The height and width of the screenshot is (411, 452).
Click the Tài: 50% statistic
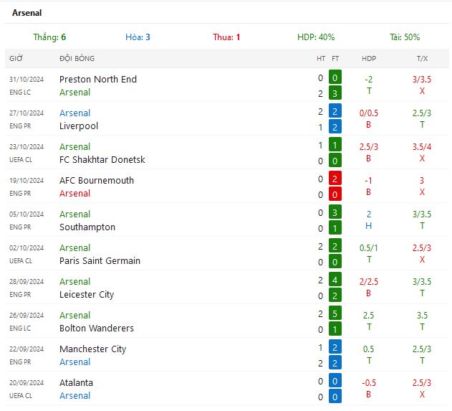coord(405,37)
